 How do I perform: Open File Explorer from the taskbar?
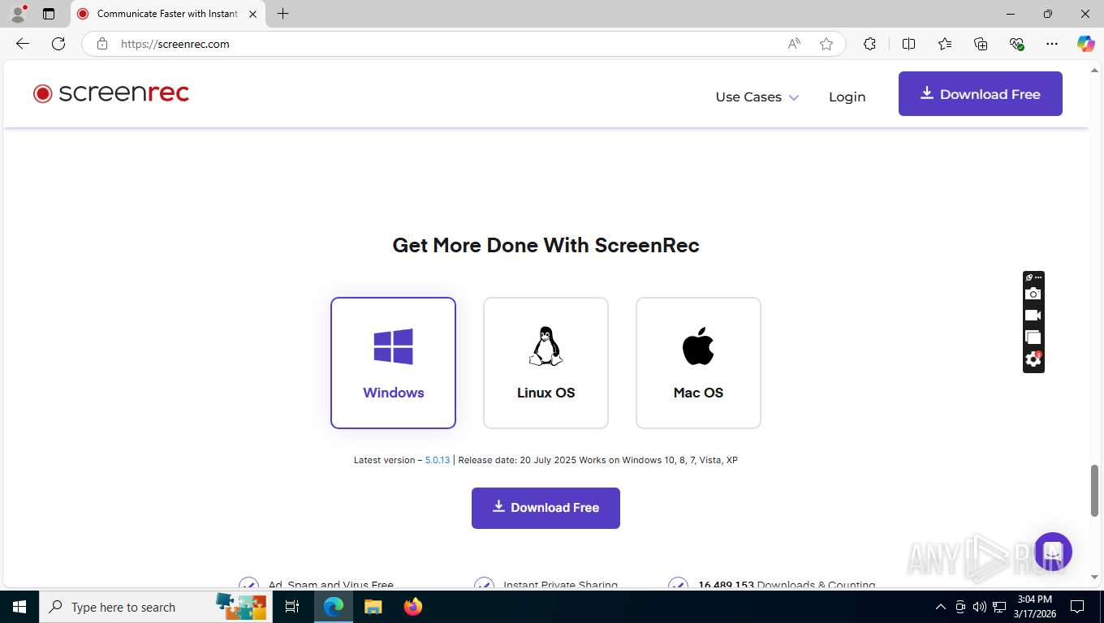(x=373, y=607)
